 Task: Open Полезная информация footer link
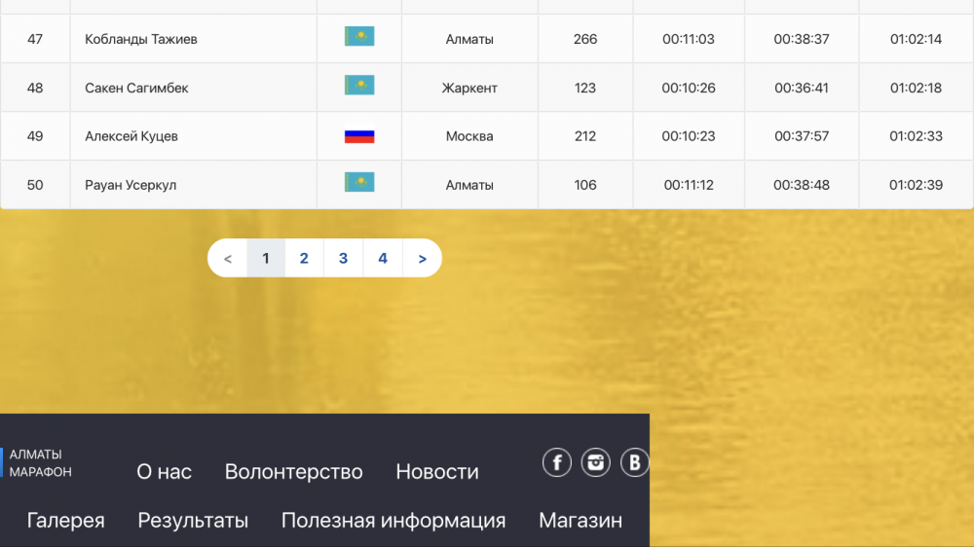click(393, 521)
